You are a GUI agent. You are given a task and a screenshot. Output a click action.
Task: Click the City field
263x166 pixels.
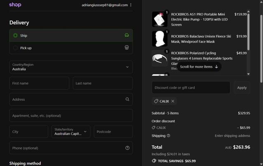29,132
